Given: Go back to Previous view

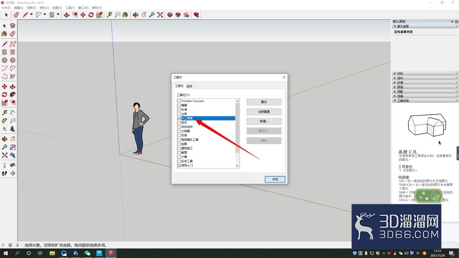Looking at the screenshot, I should pos(13,155).
